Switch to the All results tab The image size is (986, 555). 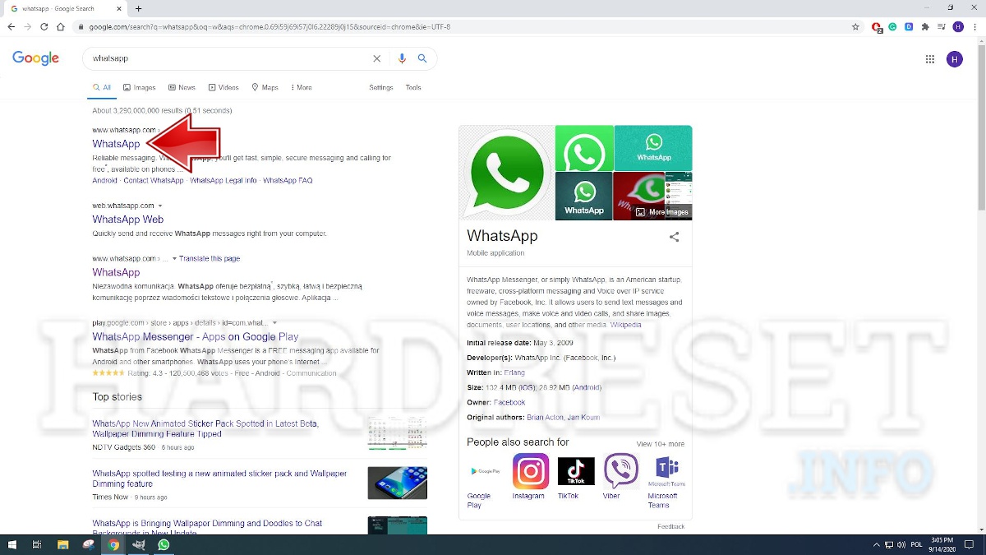[102, 87]
